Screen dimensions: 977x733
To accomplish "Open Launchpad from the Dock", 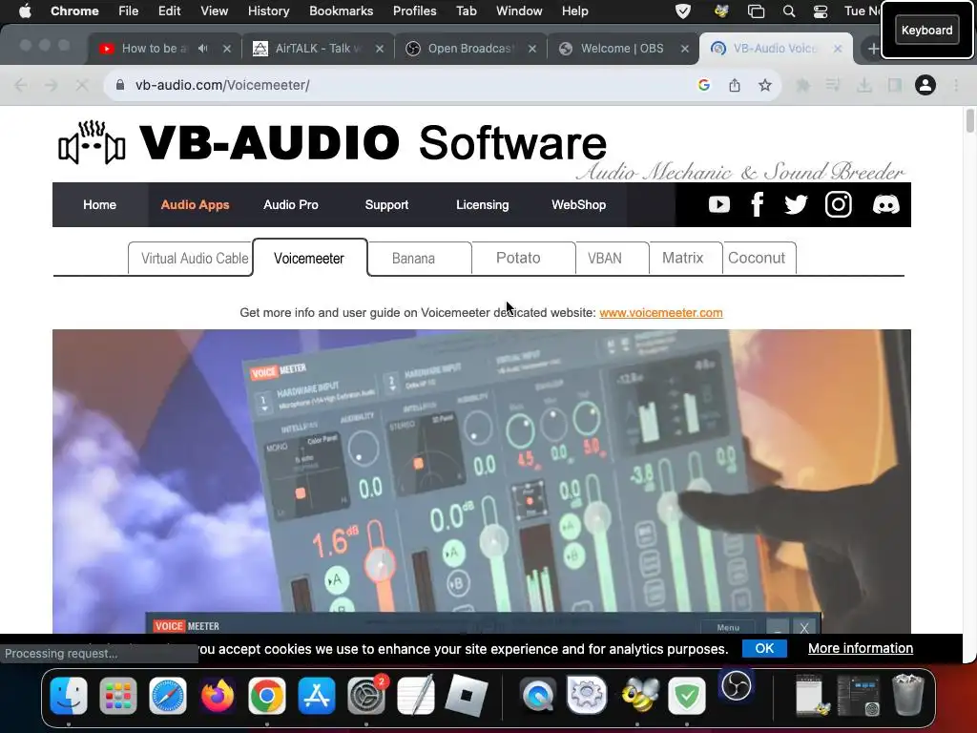I will pyautogui.click(x=117, y=695).
